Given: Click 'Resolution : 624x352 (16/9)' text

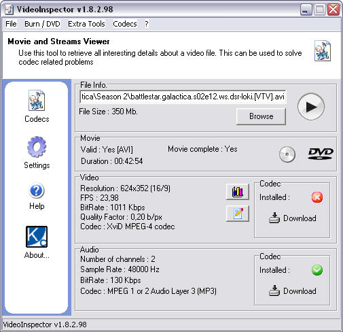Looking at the screenshot, I should [x=125, y=188].
